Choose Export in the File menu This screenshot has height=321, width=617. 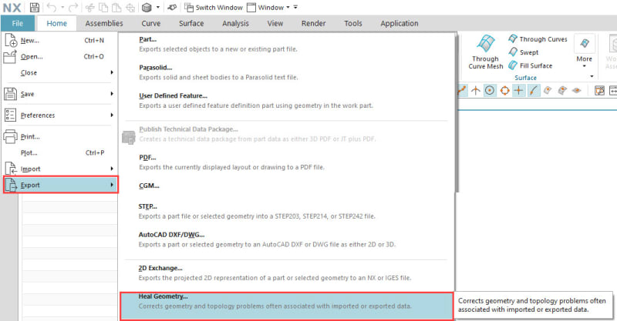click(x=61, y=185)
